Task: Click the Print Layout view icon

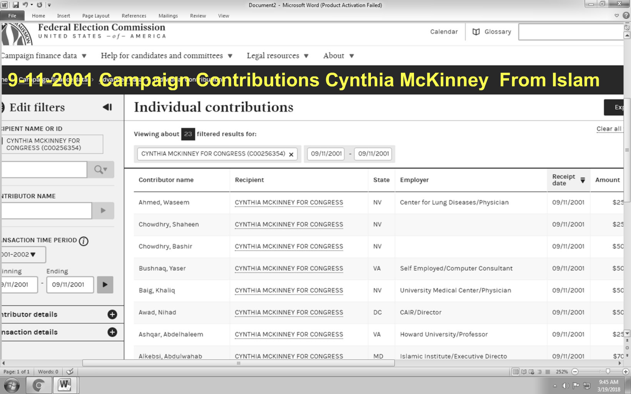Action: [516, 372]
